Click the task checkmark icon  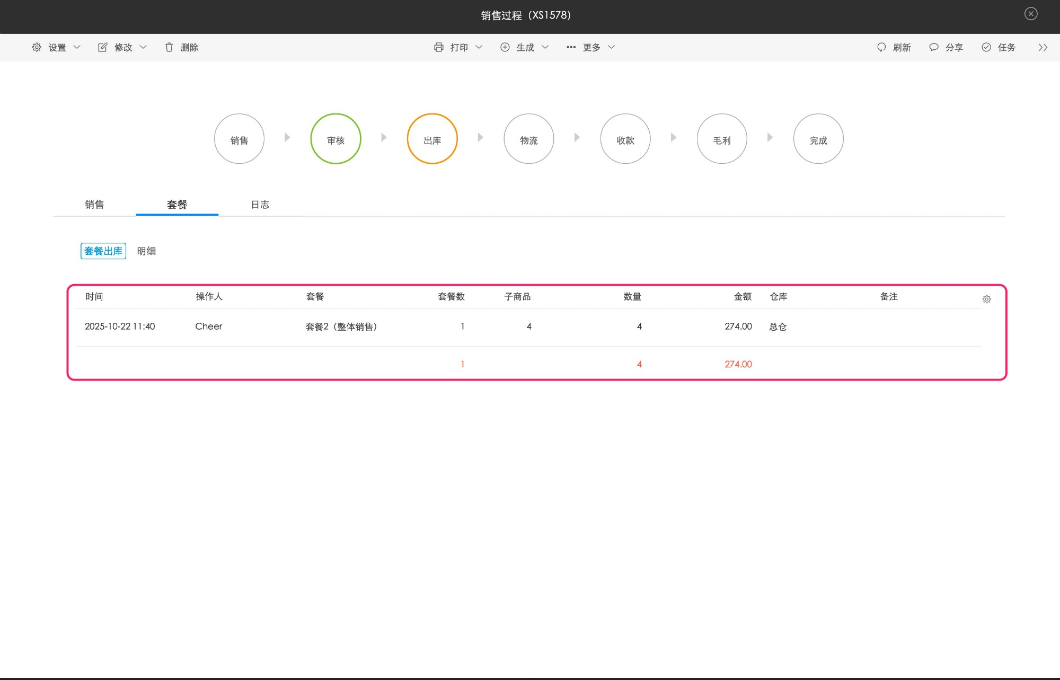pos(986,47)
